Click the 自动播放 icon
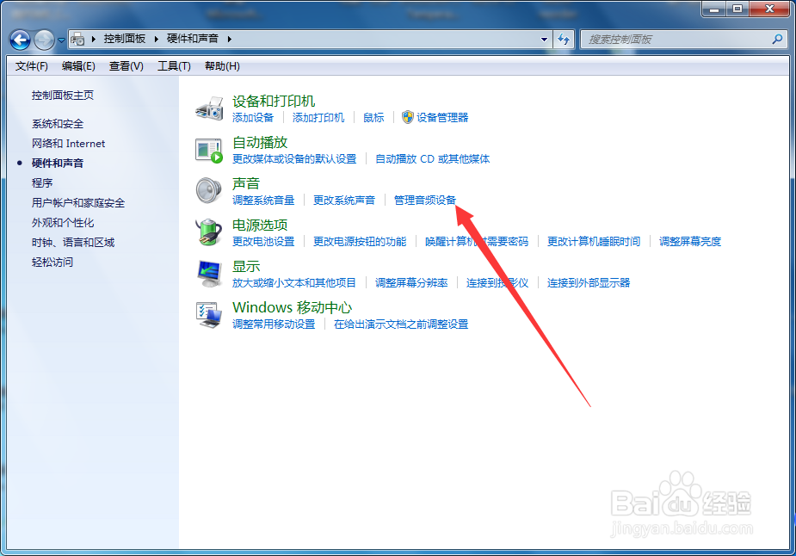796x556 pixels. click(x=208, y=148)
